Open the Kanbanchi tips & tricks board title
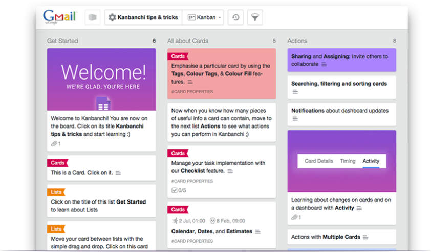Viewport: 431px width, 252px height. (x=147, y=17)
